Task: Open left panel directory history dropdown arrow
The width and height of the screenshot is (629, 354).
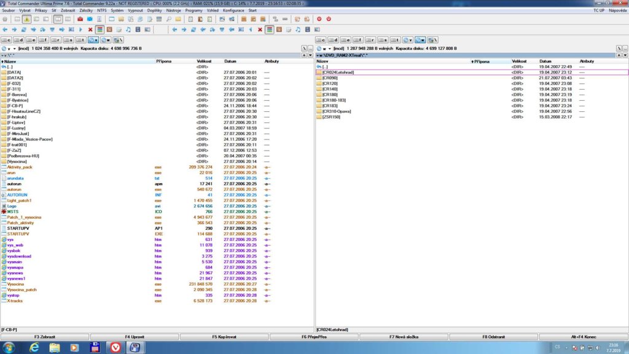Action: [310, 55]
